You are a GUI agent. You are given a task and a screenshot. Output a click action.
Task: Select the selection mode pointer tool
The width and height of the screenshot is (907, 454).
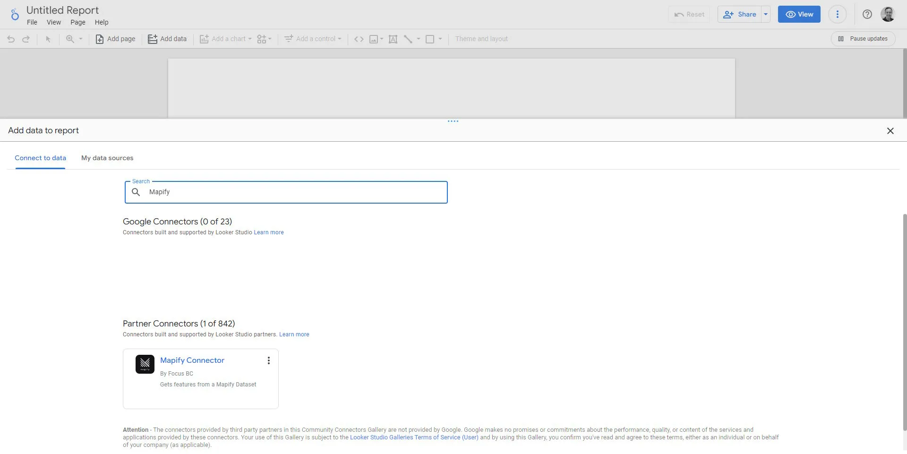point(48,39)
